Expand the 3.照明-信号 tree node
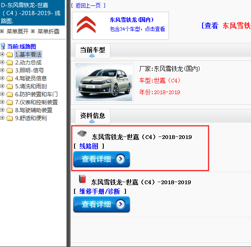The height and width of the screenshot is (247, 251). click(2, 70)
